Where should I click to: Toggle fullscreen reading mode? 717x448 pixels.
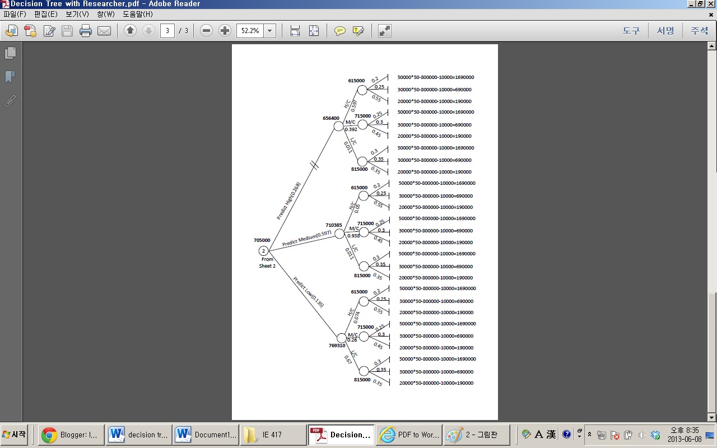coord(384,31)
